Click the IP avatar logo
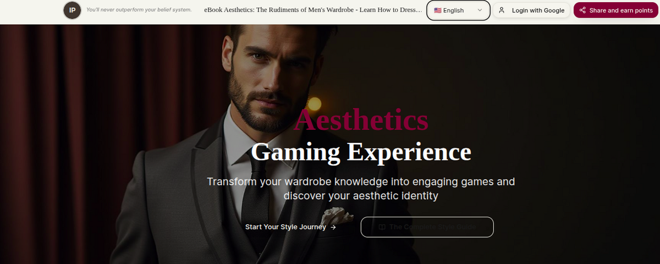Image resolution: width=660 pixels, height=264 pixels. pyautogui.click(x=72, y=10)
